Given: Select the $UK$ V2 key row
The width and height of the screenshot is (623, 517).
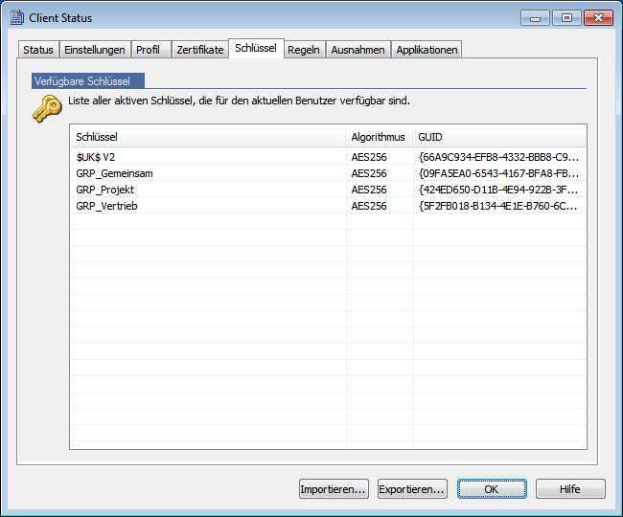Looking at the screenshot, I should [96, 157].
